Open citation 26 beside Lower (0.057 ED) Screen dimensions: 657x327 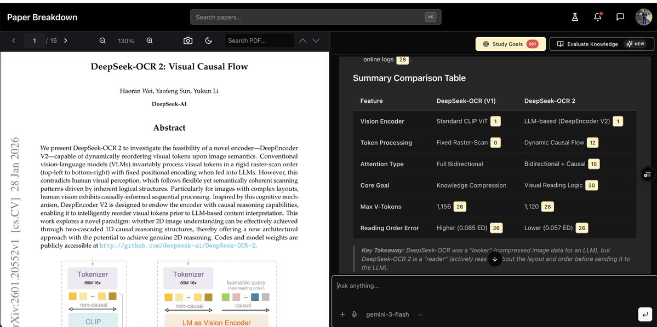[x=581, y=228]
